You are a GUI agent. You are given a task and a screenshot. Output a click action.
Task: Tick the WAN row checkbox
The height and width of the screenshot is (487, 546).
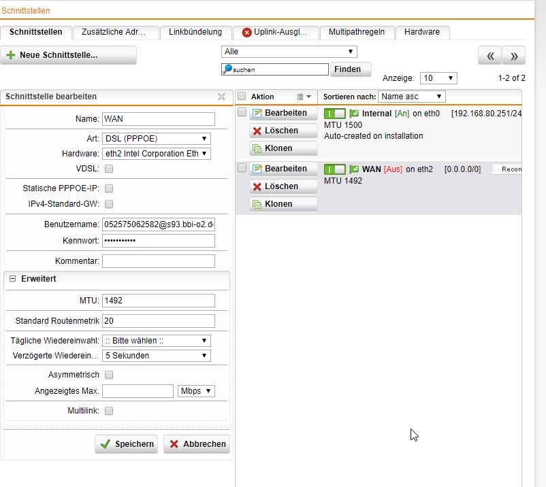coord(242,168)
